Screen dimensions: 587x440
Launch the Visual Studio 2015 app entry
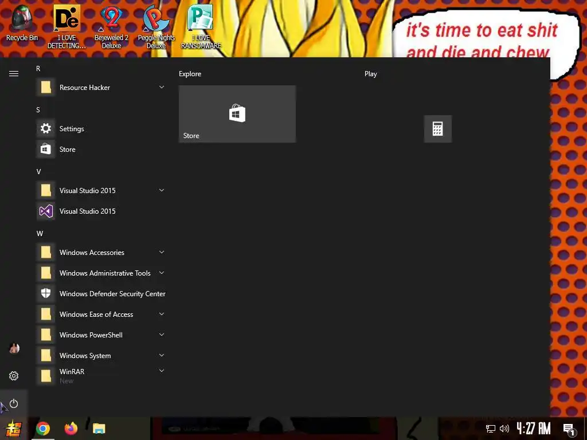(101, 211)
